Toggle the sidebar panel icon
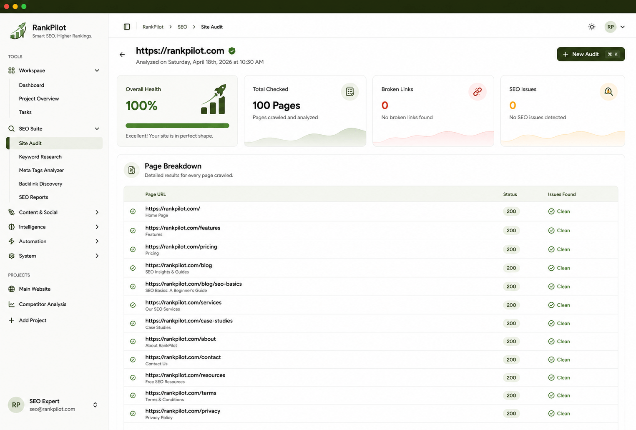The width and height of the screenshot is (636, 430). pyautogui.click(x=127, y=27)
